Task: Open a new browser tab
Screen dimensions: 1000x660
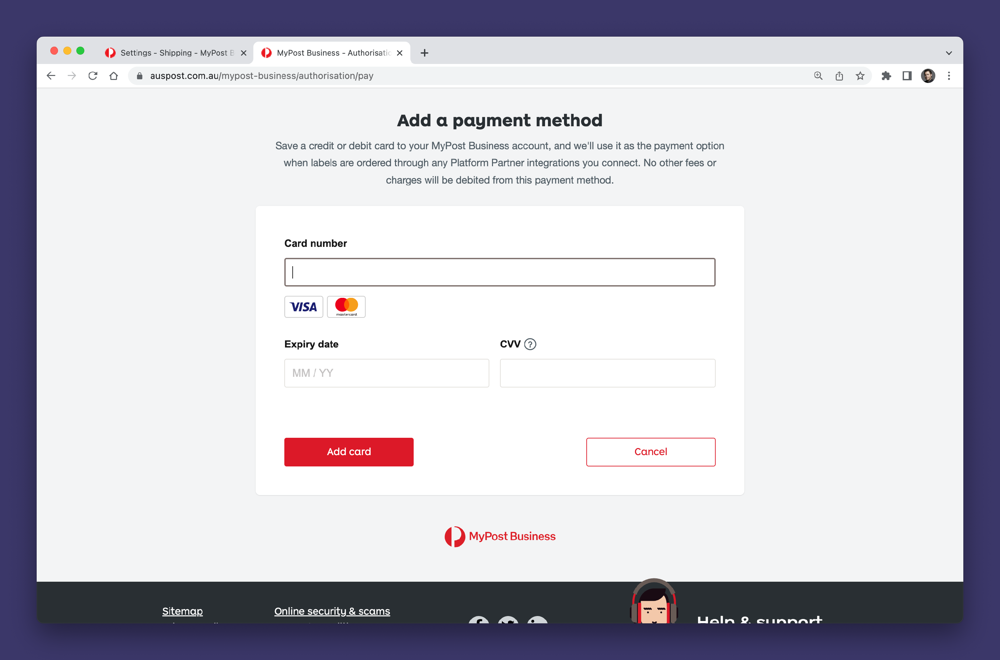Action: point(424,53)
